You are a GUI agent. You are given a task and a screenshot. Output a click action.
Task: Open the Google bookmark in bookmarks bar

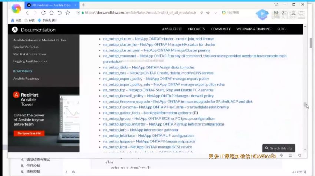tap(30, 20)
